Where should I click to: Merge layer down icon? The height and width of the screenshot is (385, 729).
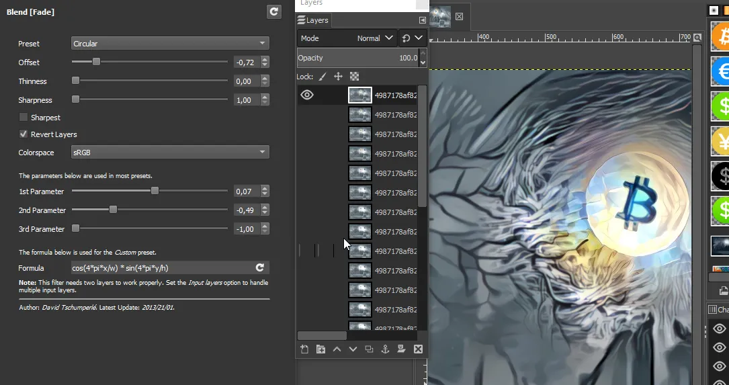click(x=401, y=349)
